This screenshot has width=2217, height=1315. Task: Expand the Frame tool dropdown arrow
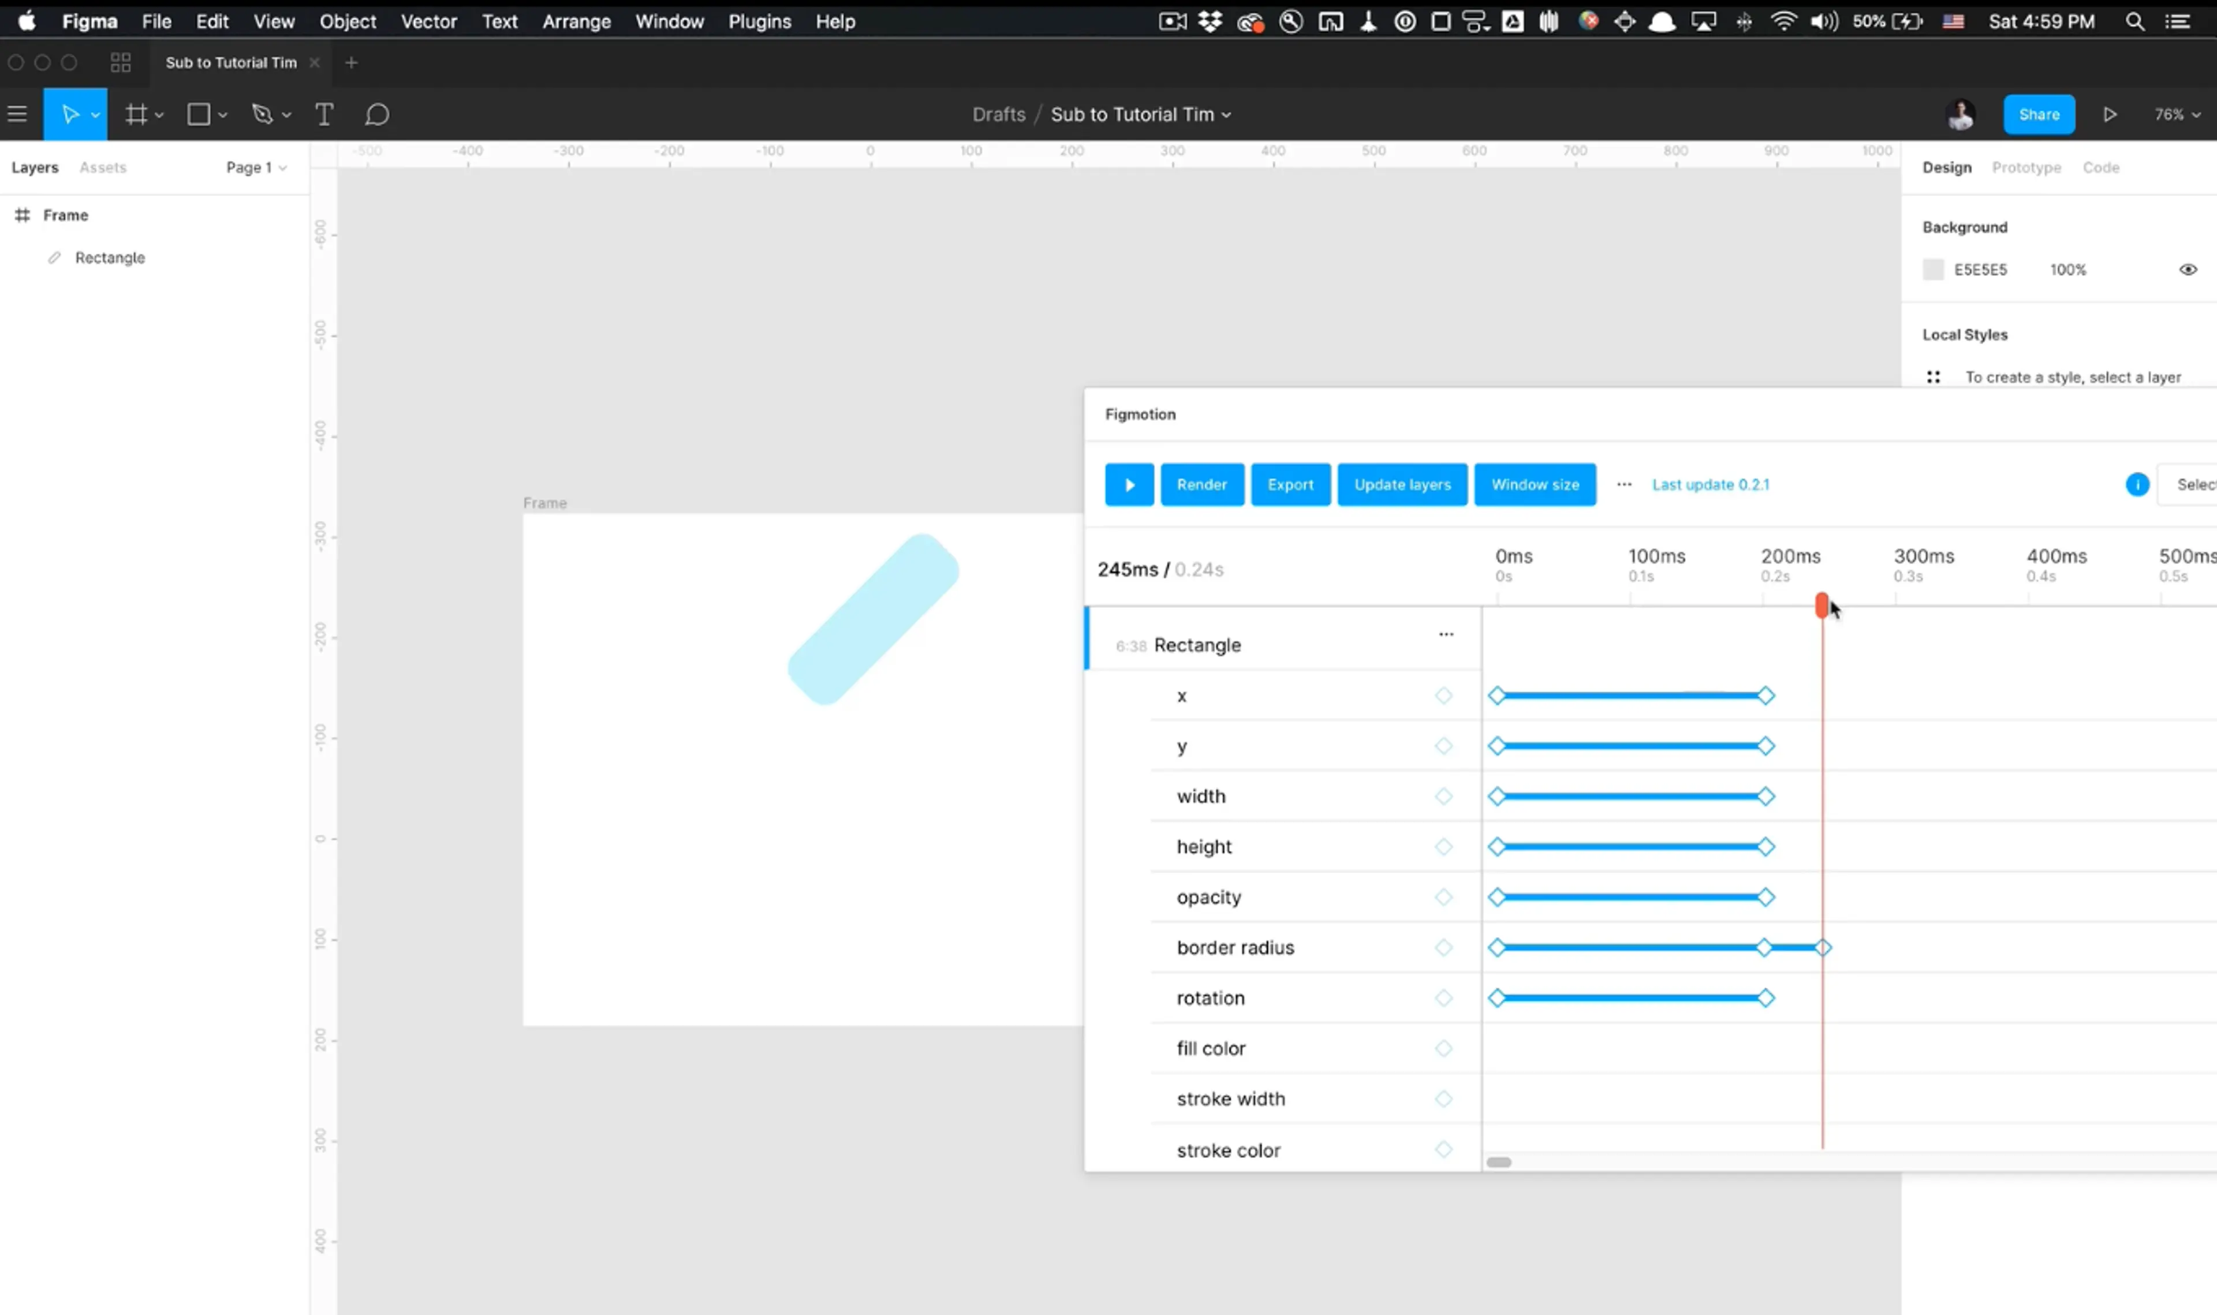click(x=159, y=115)
